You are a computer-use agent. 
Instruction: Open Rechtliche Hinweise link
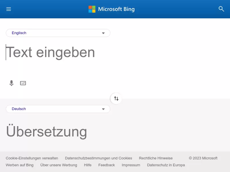click(x=156, y=158)
